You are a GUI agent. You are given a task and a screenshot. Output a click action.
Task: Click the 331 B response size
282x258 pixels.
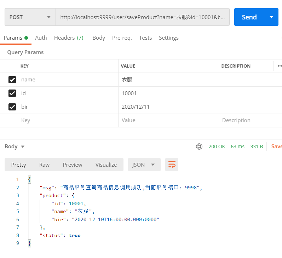point(257,147)
